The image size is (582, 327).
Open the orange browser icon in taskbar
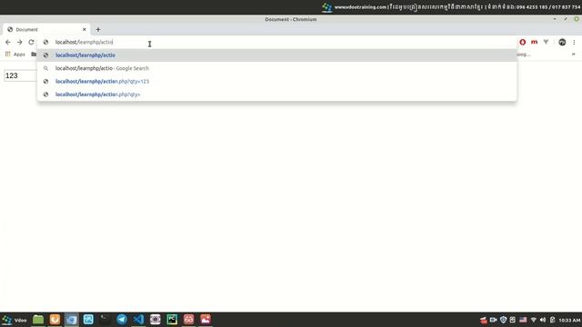(x=55, y=320)
